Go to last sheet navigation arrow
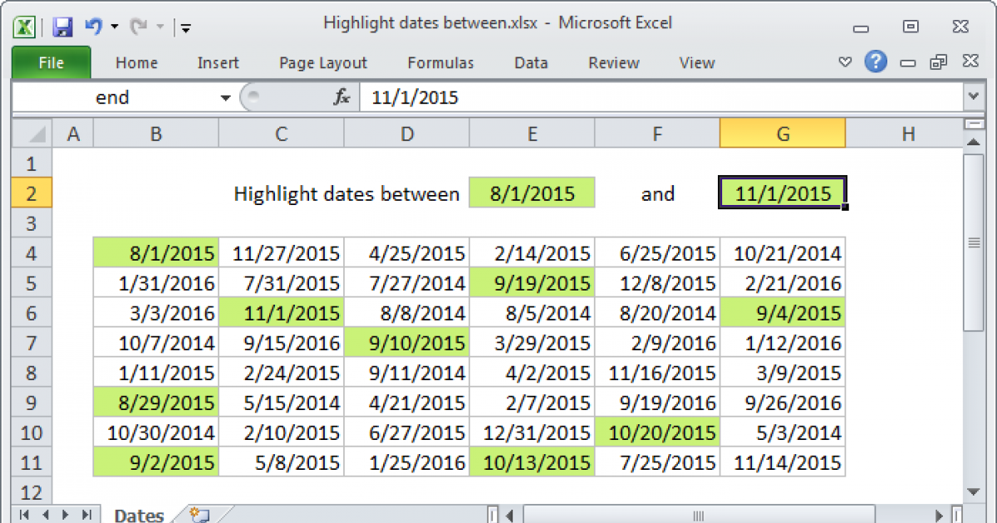The width and height of the screenshot is (997, 523). [86, 515]
